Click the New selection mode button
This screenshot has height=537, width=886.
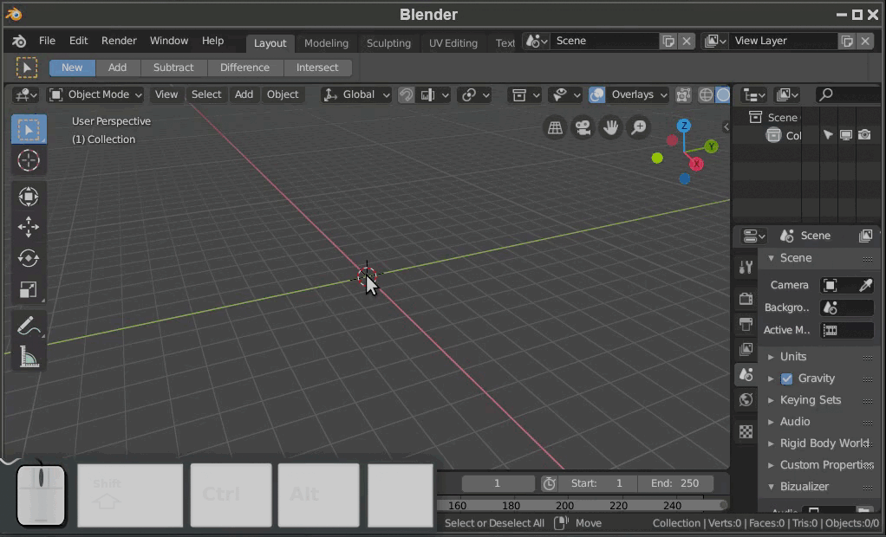72,68
